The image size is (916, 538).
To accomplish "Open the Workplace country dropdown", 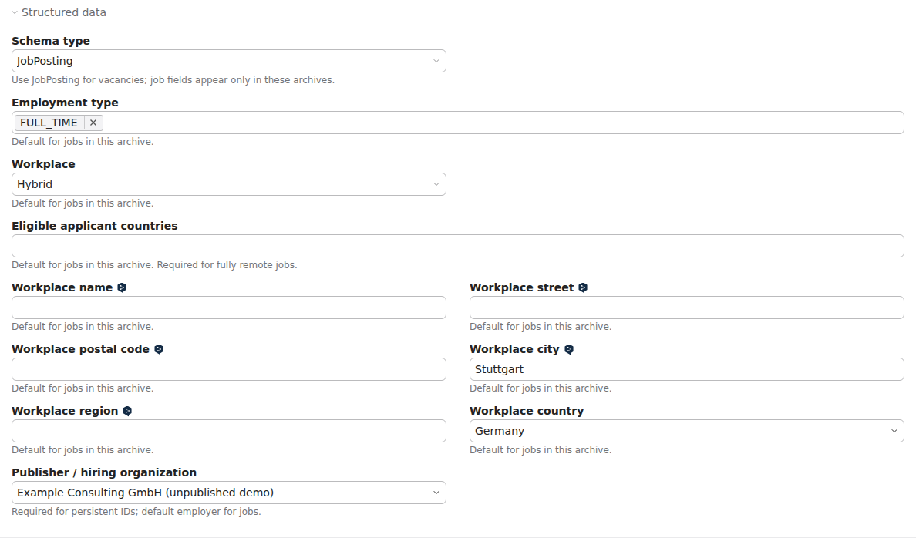I will click(686, 431).
